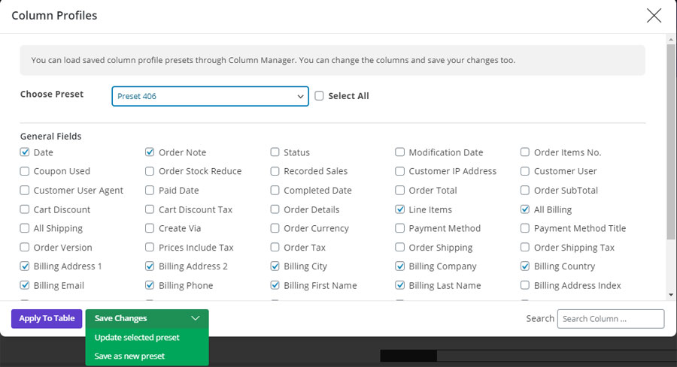677x367 pixels.
Task: Enable the Billing Address Index checkbox
Action: point(526,285)
